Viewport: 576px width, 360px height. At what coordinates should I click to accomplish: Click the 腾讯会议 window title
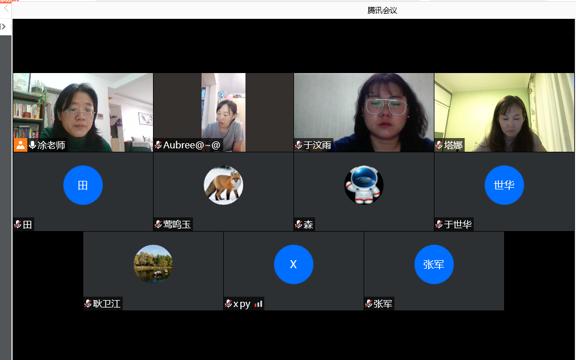point(382,10)
